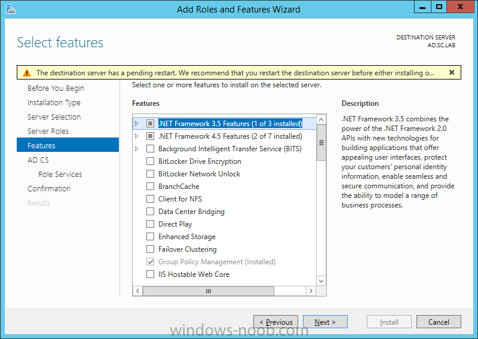Click the vertical scrollbar thumb in features list

(x=321, y=142)
